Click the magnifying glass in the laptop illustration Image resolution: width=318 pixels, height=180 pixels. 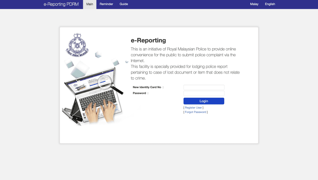(106, 81)
